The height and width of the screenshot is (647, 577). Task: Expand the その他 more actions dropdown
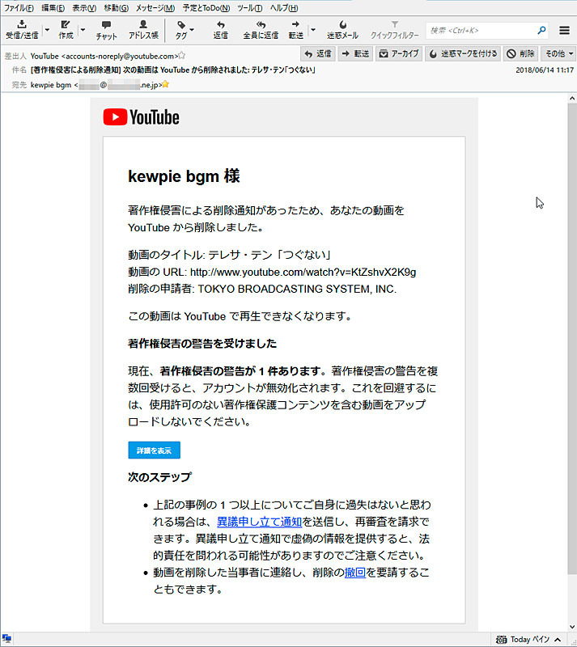pos(558,54)
